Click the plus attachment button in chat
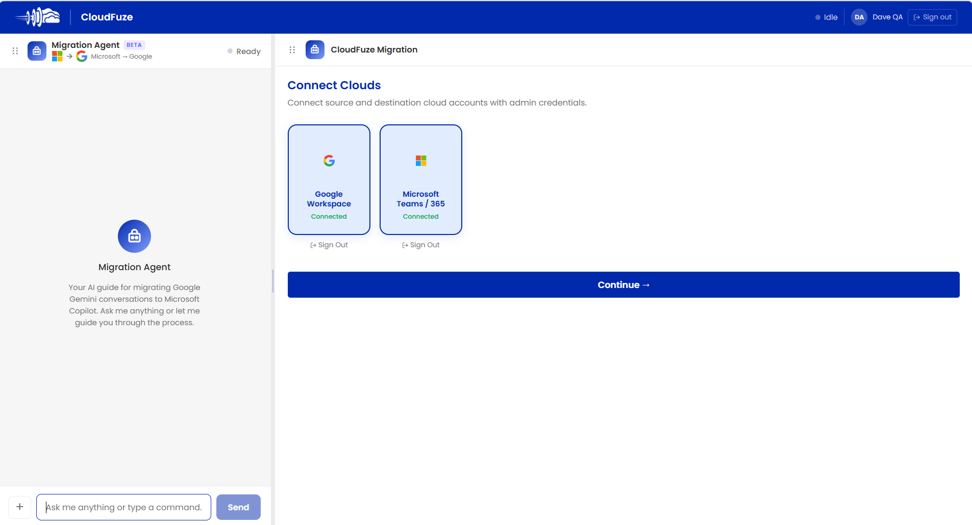The width and height of the screenshot is (972, 525). tap(19, 507)
